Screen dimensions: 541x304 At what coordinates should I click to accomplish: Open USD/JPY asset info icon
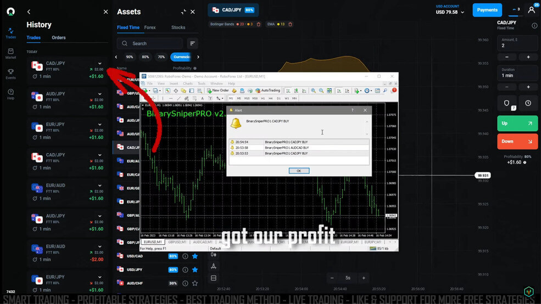click(x=185, y=269)
